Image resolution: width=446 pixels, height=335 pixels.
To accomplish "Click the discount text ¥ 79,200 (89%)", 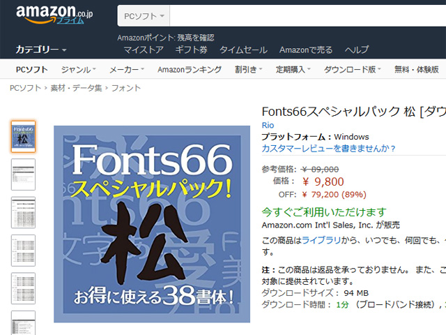I will tap(334, 195).
